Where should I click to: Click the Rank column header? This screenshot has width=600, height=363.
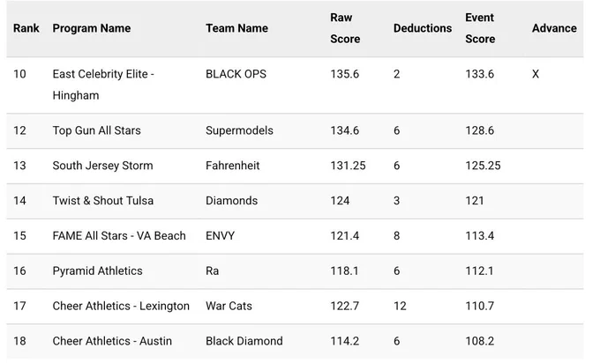point(26,28)
